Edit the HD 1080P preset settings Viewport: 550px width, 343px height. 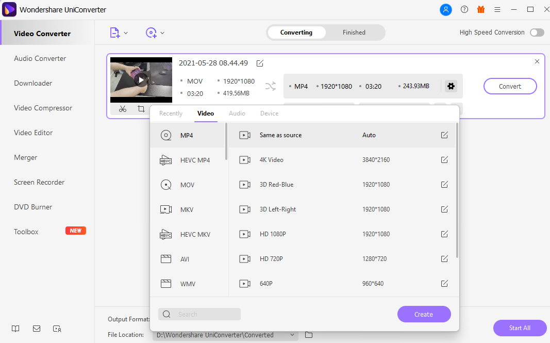[x=444, y=234]
